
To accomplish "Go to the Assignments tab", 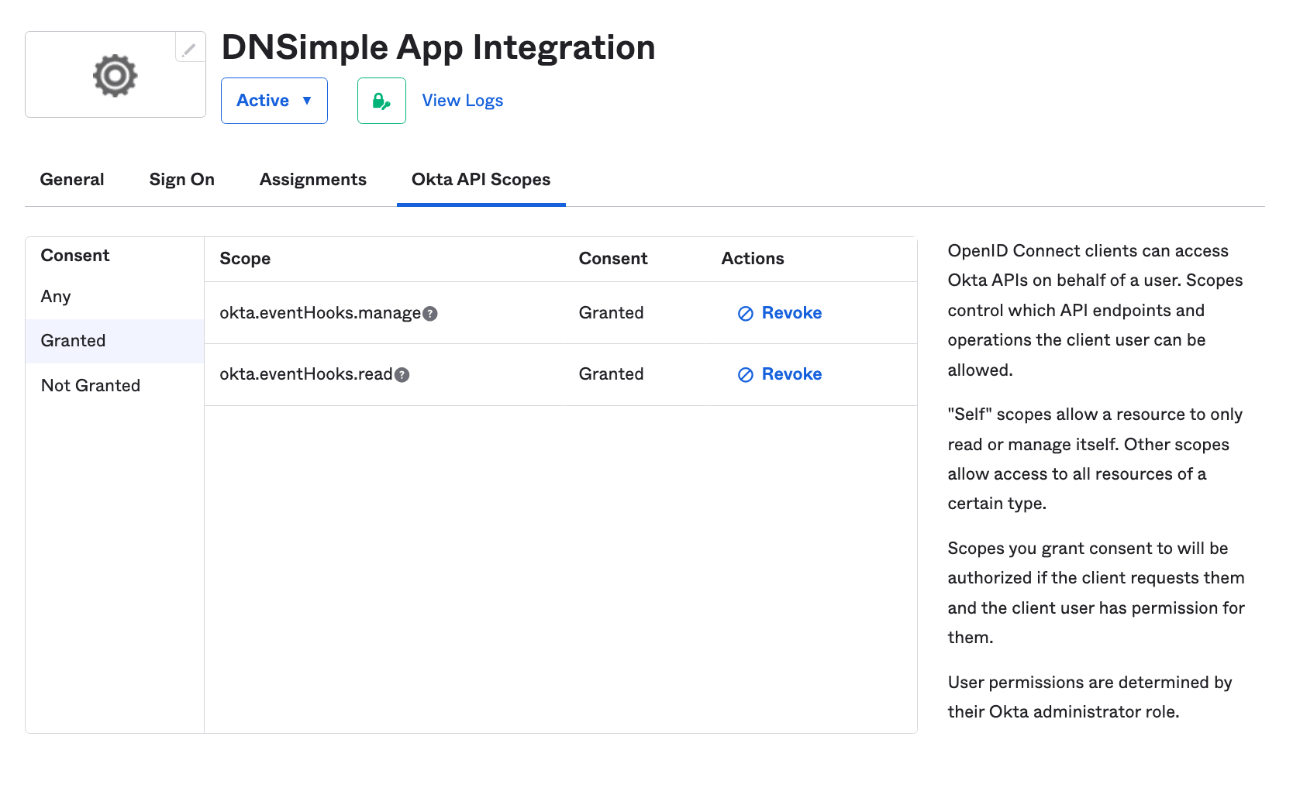I will (x=313, y=180).
